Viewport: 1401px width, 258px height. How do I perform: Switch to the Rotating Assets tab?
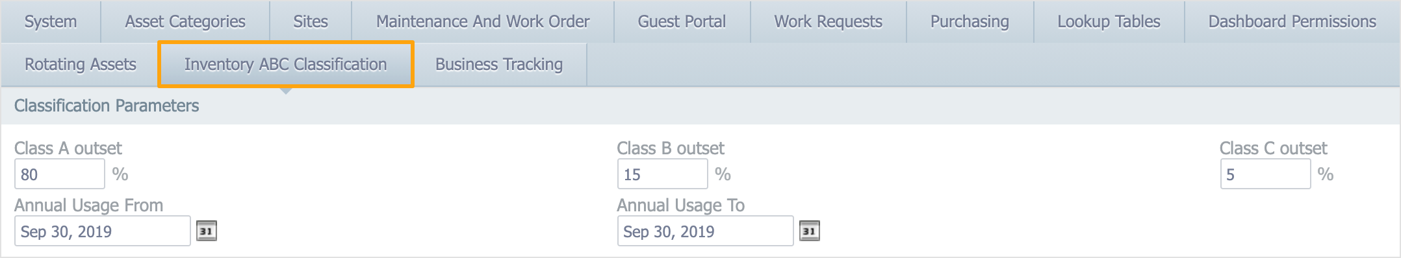(x=81, y=64)
